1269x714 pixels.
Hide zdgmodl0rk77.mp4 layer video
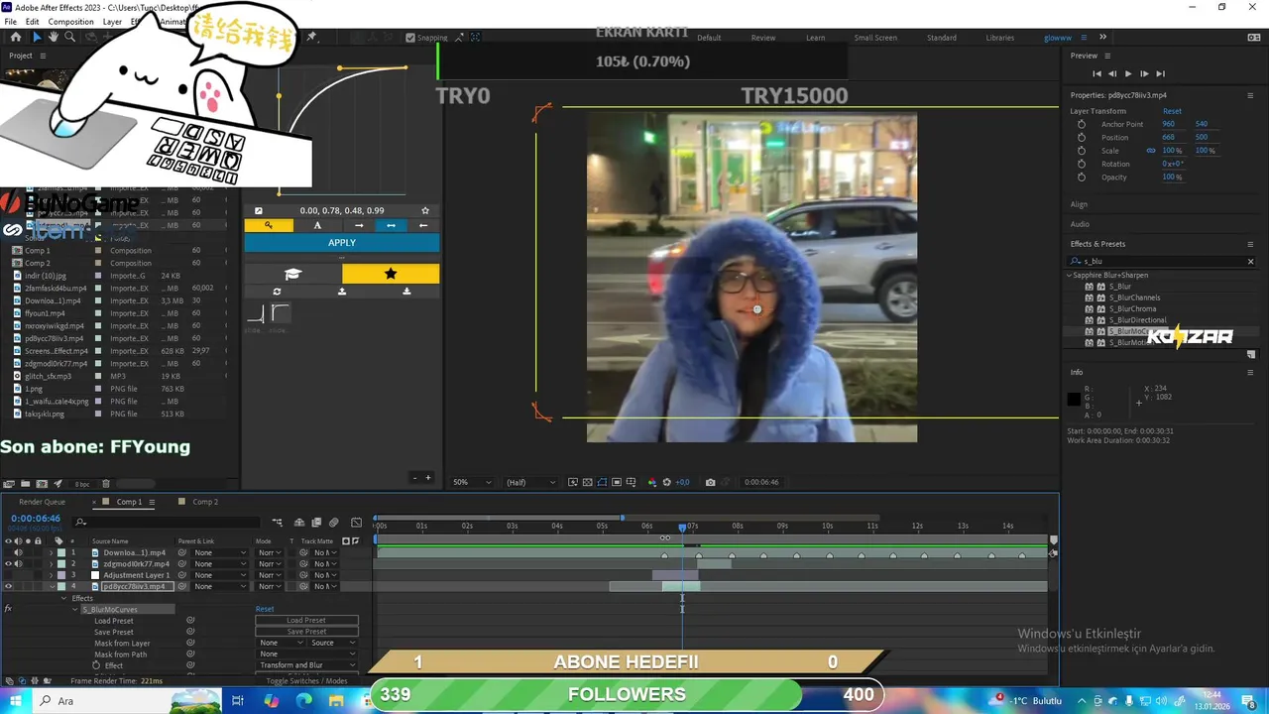click(x=8, y=564)
